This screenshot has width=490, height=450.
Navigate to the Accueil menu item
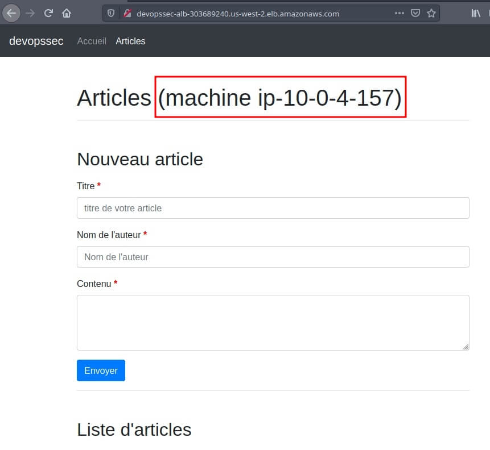[92, 41]
